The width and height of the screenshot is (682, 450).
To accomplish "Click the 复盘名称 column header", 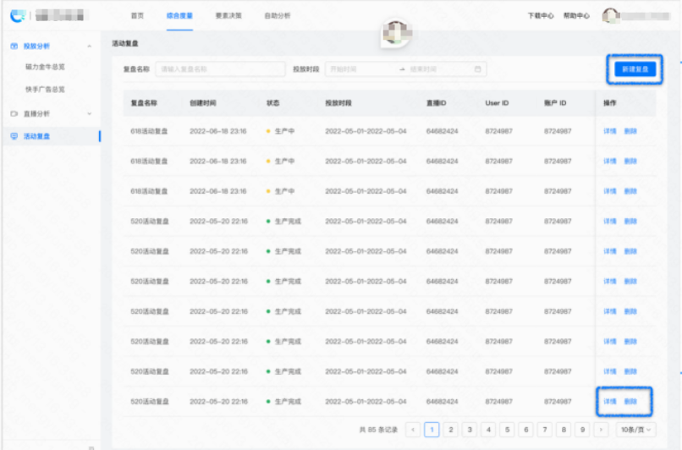I will pos(144,103).
